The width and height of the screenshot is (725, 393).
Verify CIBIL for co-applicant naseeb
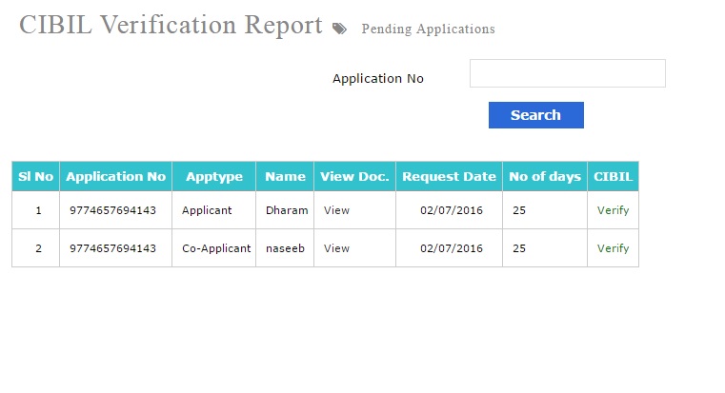613,248
